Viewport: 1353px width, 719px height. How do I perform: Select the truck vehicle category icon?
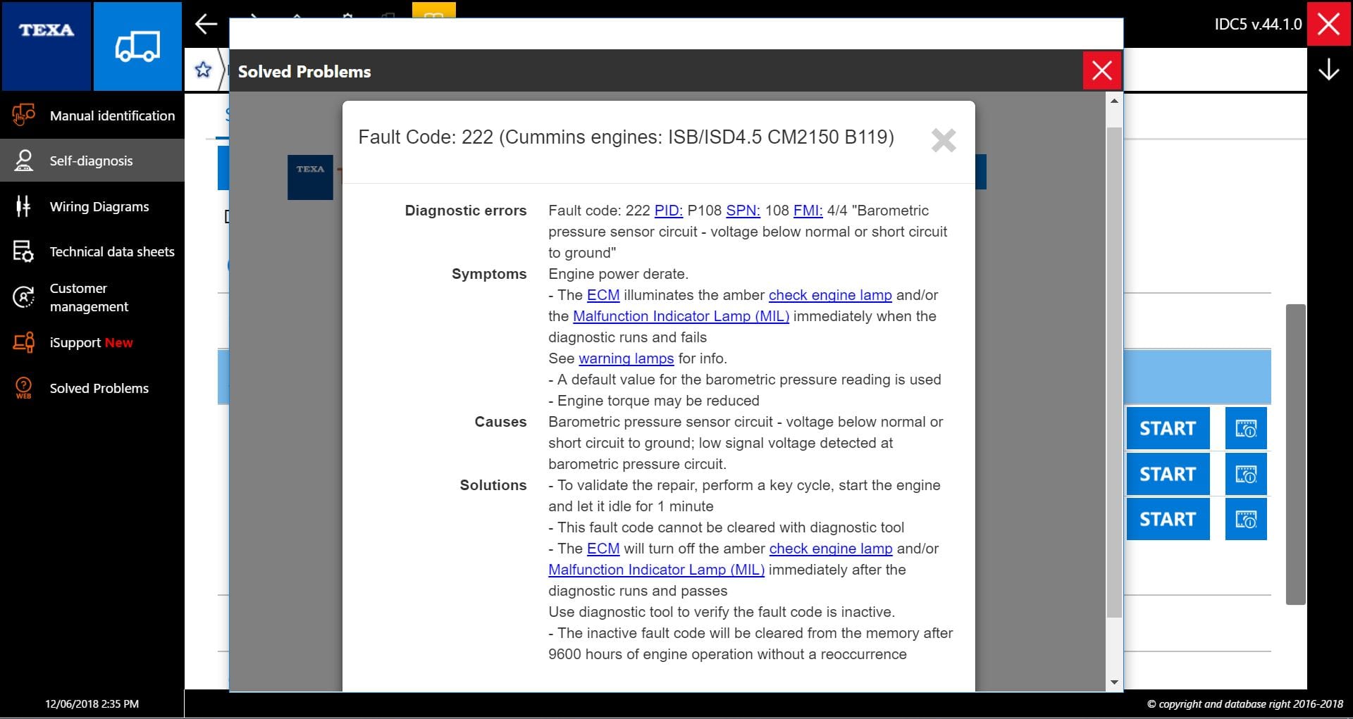137,46
